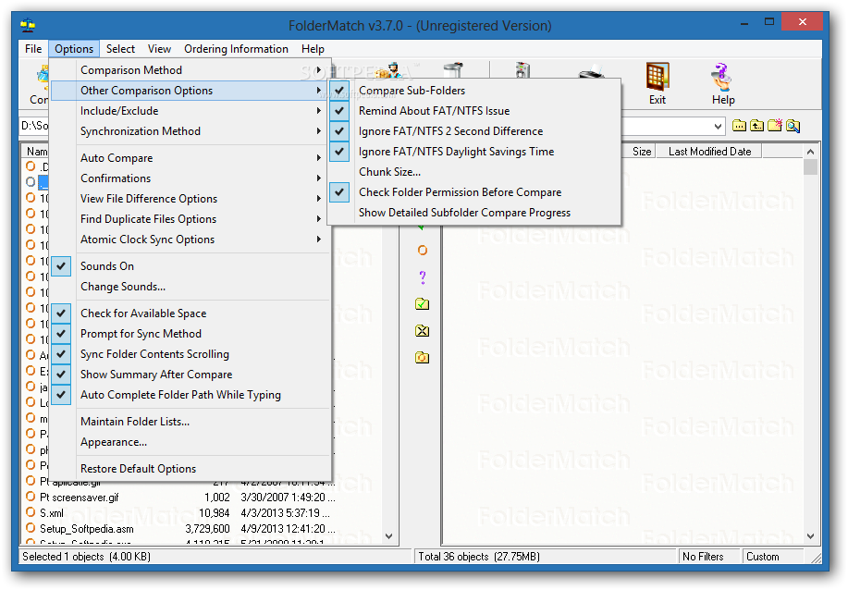Toggle Ignore FAT/NTFS Daylight Savings Time
Screen dimensions: 848x590
tap(474, 152)
